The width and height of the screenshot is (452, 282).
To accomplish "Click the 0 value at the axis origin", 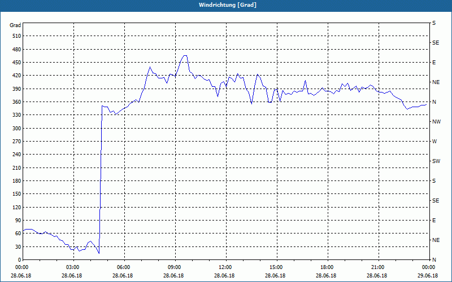I will coord(20,260).
